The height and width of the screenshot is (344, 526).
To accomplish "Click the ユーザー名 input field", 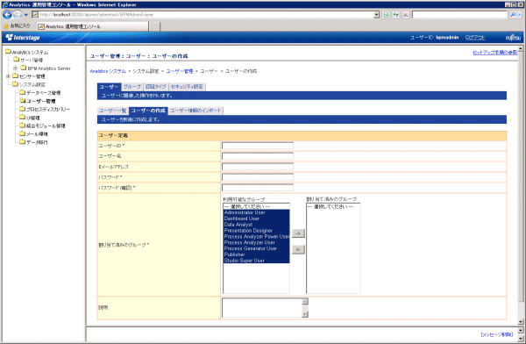I will pos(258,156).
